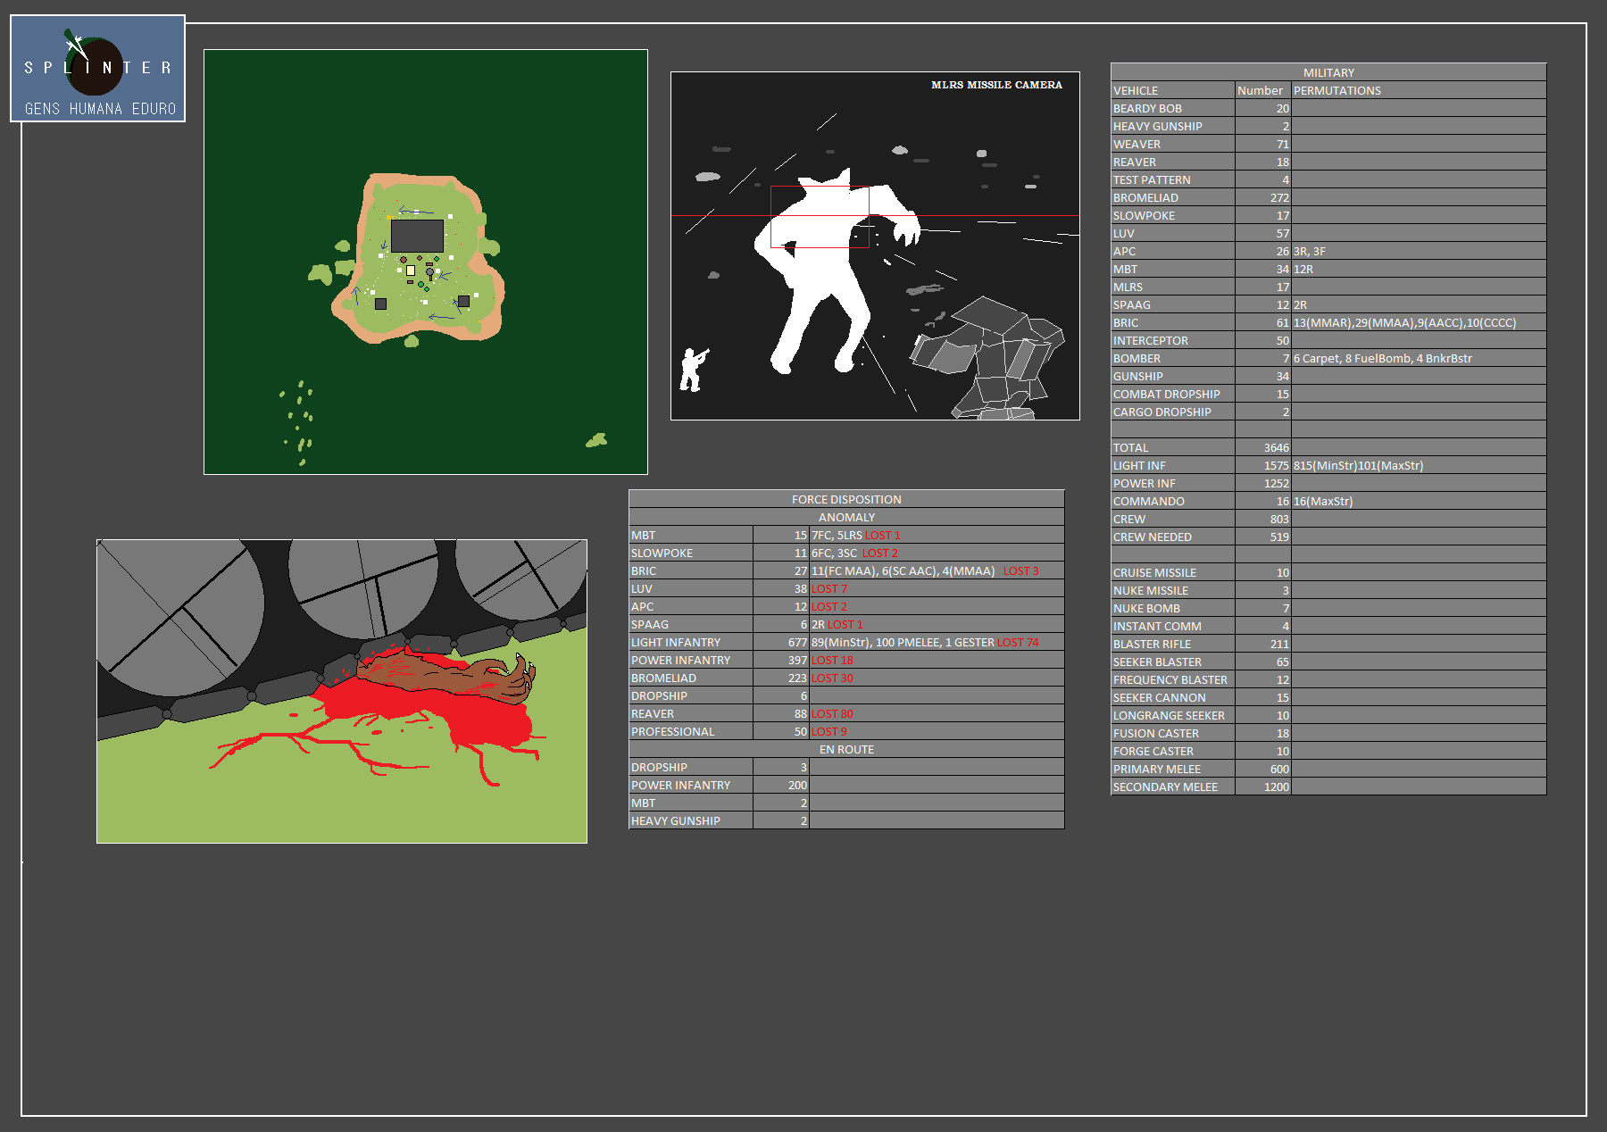This screenshot has width=1607, height=1132.
Task: Click the FORCE DISPOSITION table header
Action: tap(845, 499)
